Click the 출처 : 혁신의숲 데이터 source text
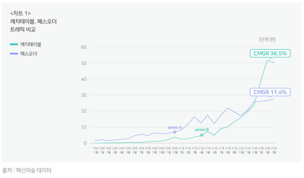The height and width of the screenshot is (178, 304). (27, 170)
